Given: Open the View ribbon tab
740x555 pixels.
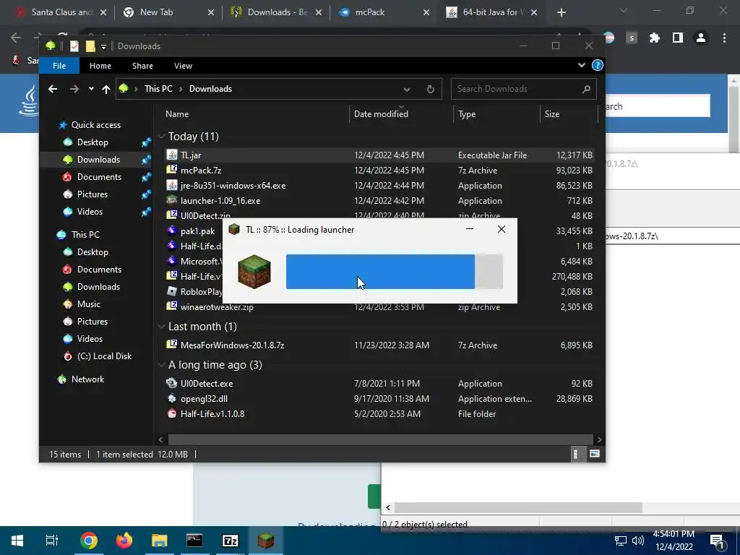Looking at the screenshot, I should click(183, 66).
